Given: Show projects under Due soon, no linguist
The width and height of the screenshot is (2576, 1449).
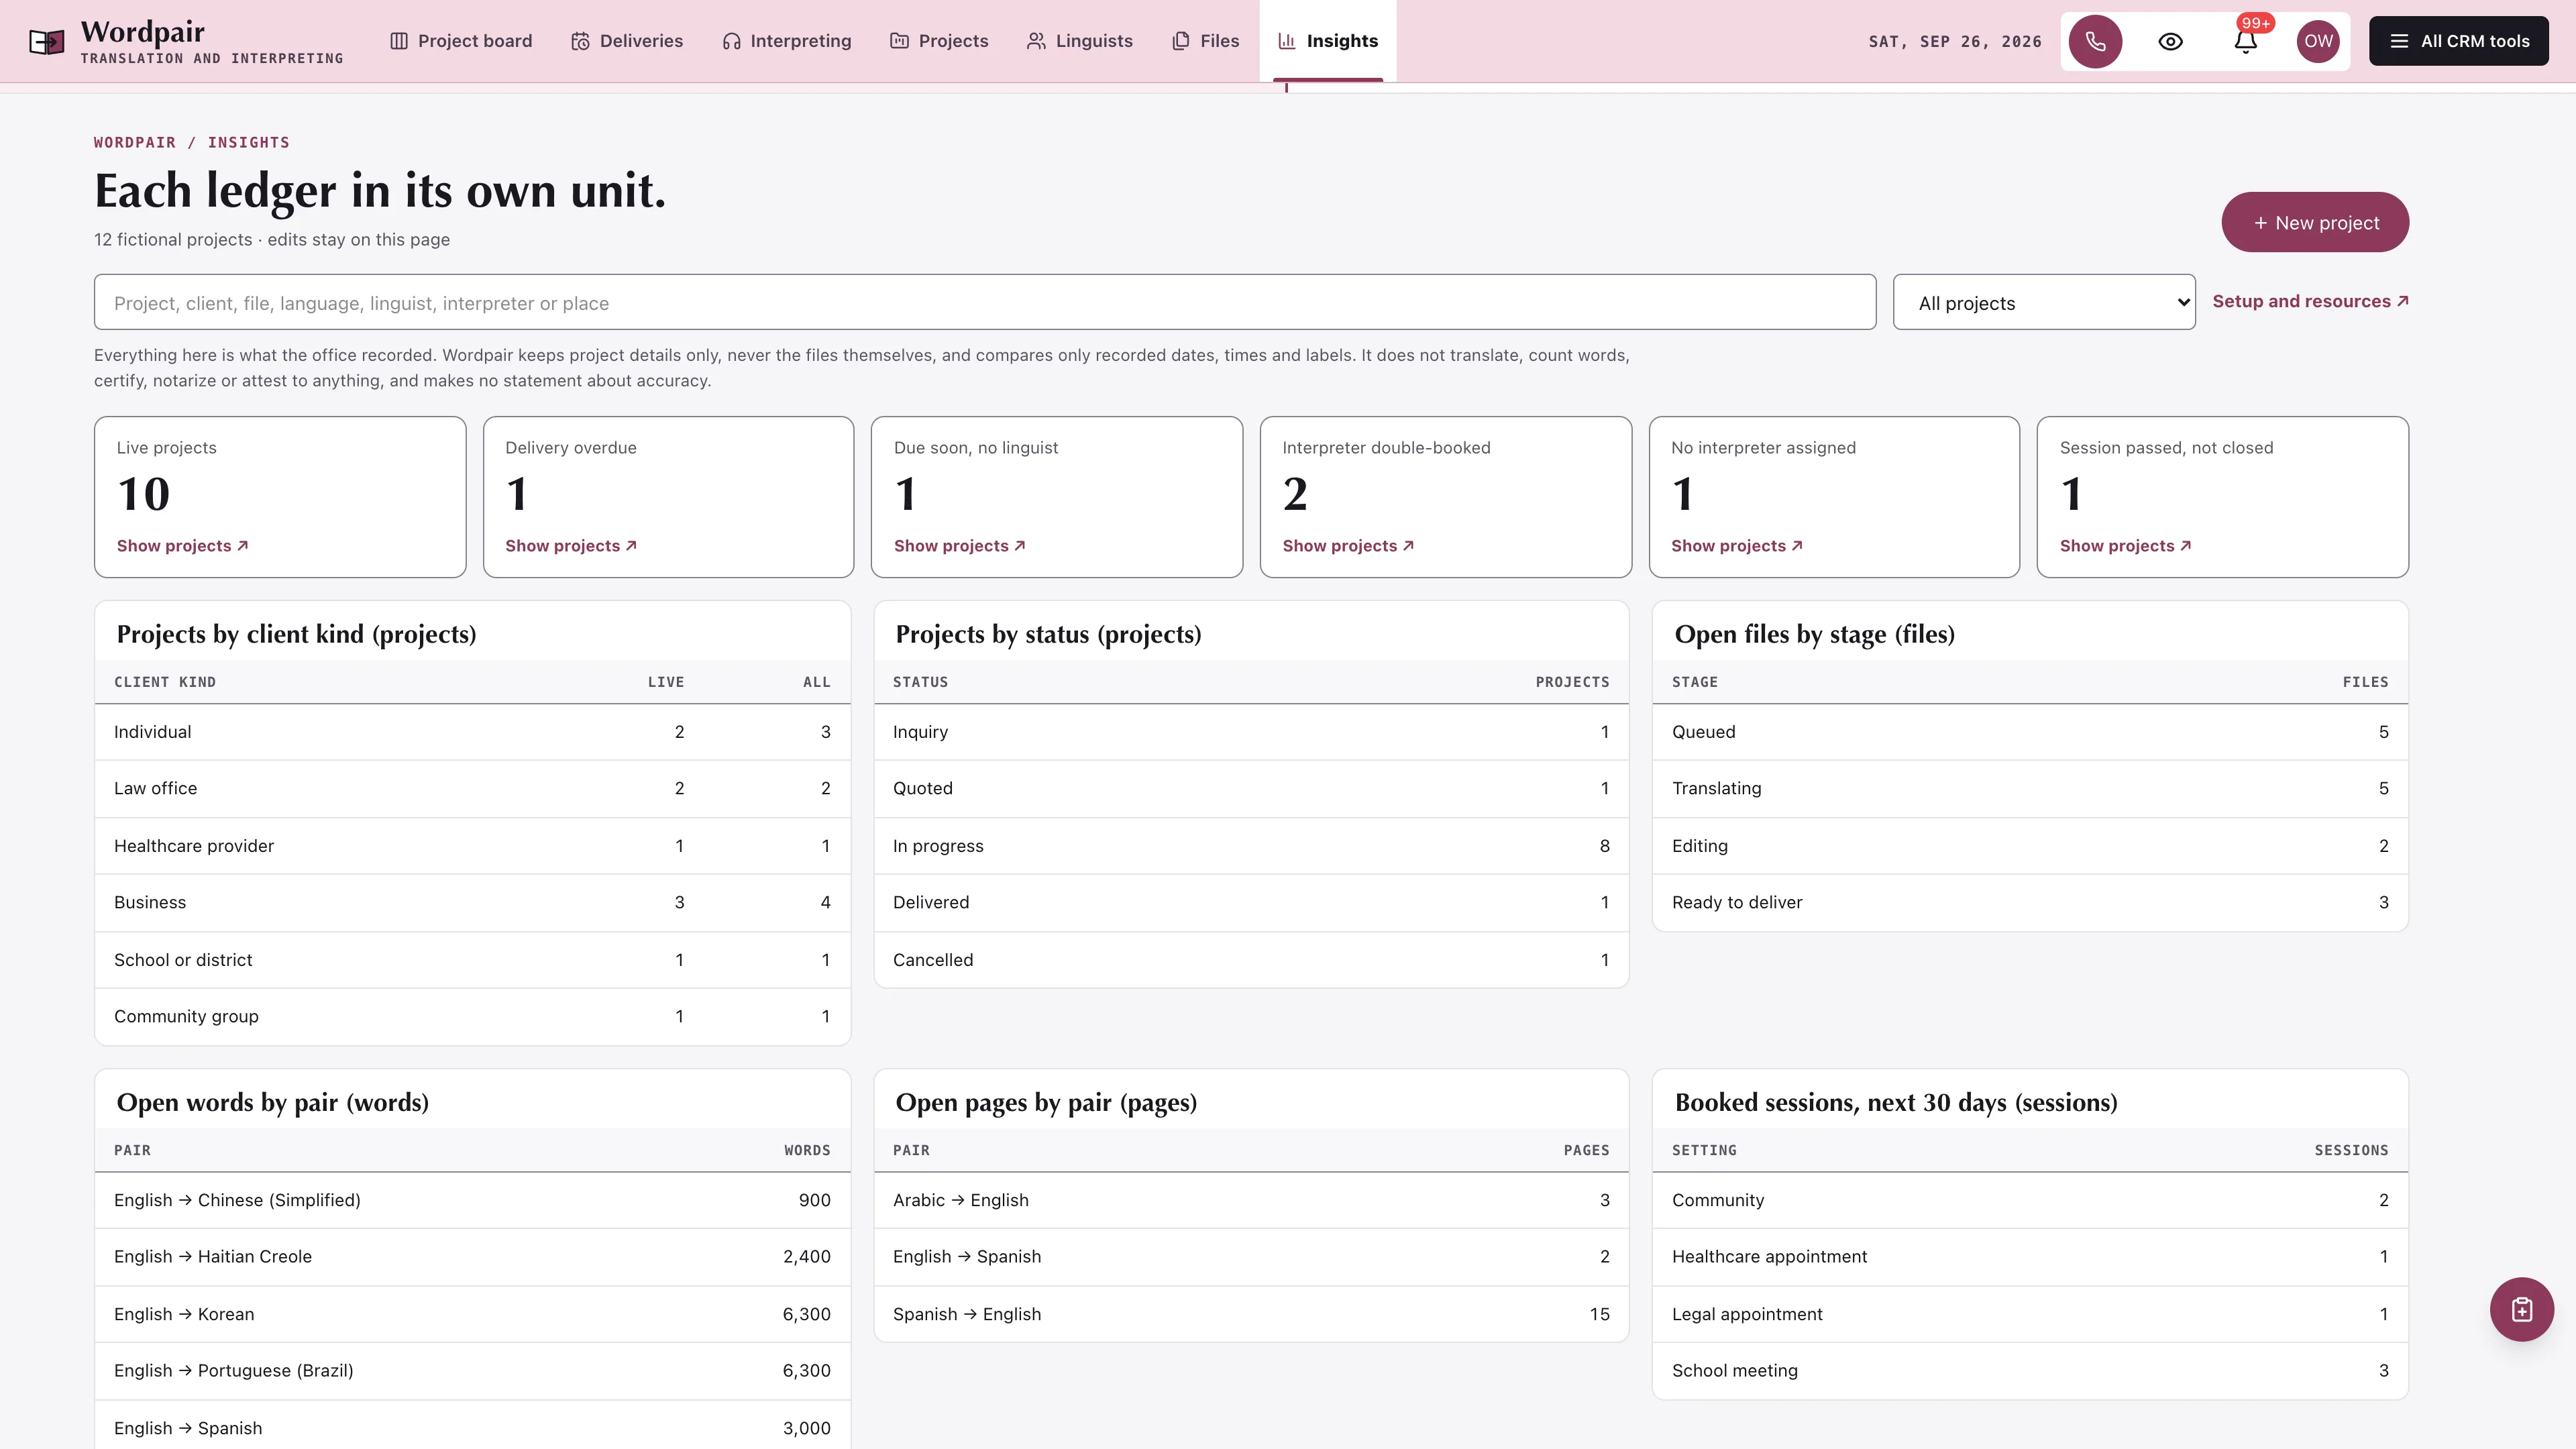Looking at the screenshot, I should pos(959,546).
